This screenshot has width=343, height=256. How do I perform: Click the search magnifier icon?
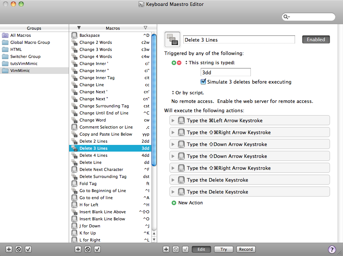pos(287,17)
